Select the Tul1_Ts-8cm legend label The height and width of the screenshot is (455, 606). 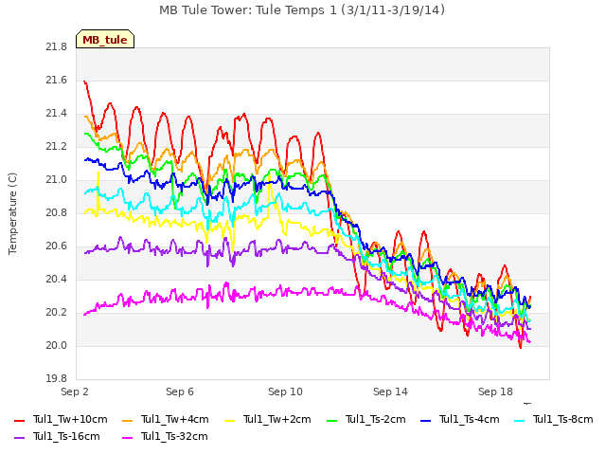coord(563,419)
